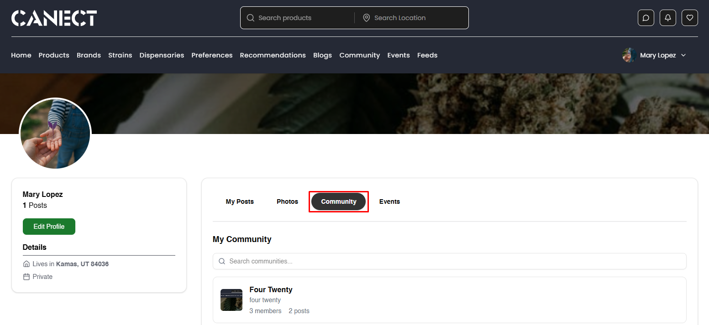Go to Dispensaries in navigation

click(x=162, y=55)
